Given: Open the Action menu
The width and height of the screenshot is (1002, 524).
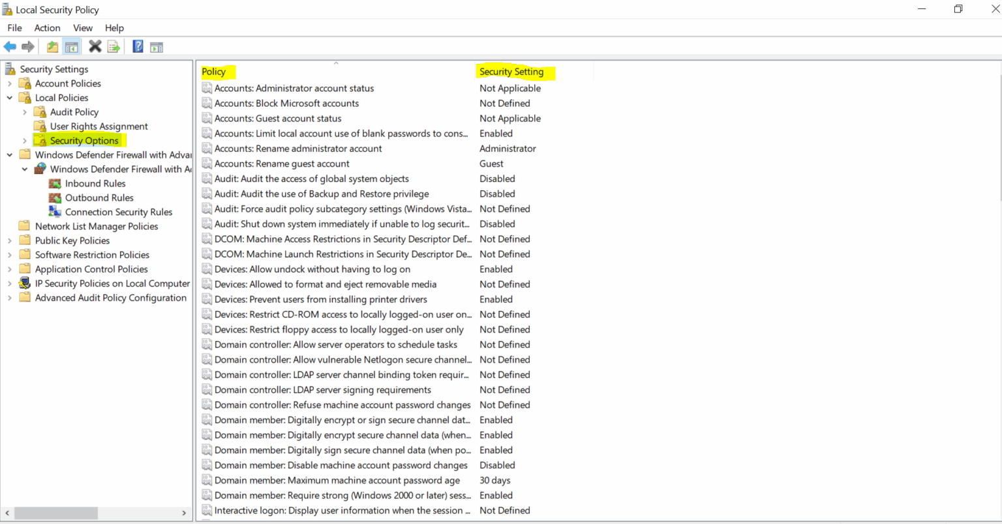Looking at the screenshot, I should coord(47,27).
